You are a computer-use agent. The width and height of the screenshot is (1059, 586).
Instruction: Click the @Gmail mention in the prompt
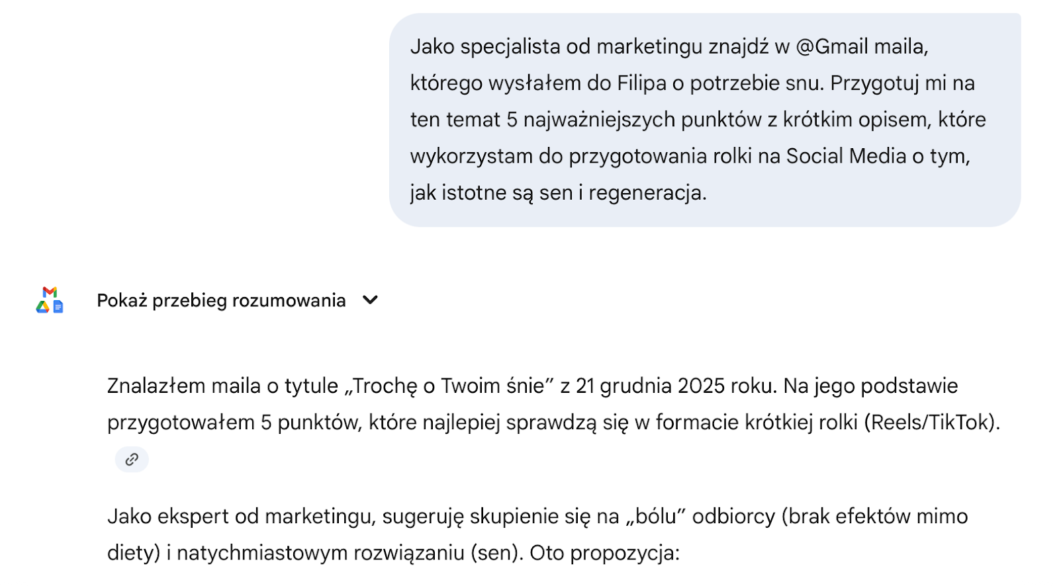[x=832, y=47]
